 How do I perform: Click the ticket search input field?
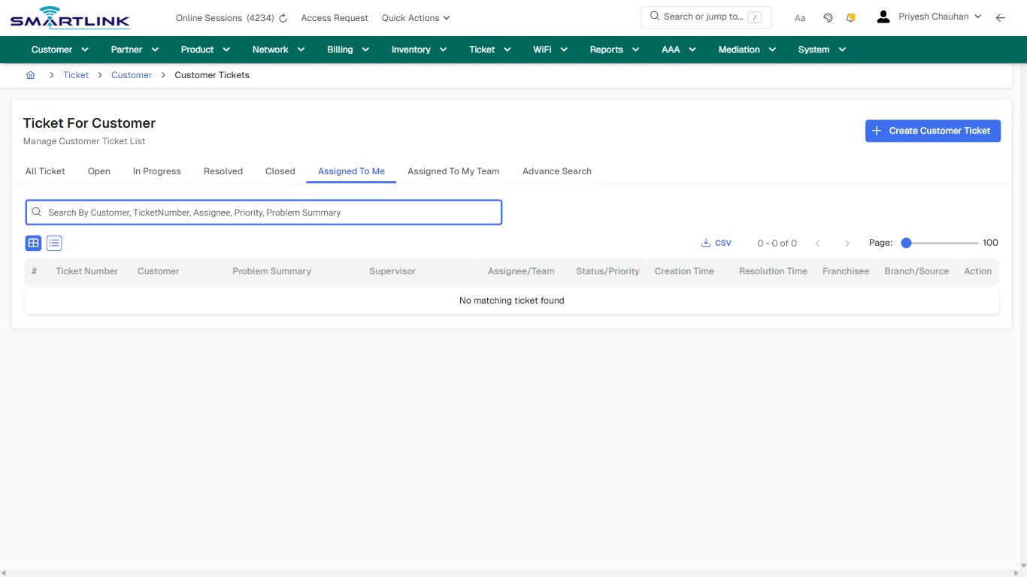[263, 212]
